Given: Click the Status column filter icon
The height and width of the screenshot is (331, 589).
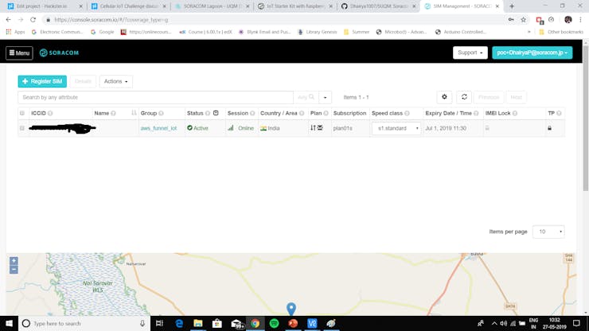Looking at the screenshot, I should (x=216, y=113).
